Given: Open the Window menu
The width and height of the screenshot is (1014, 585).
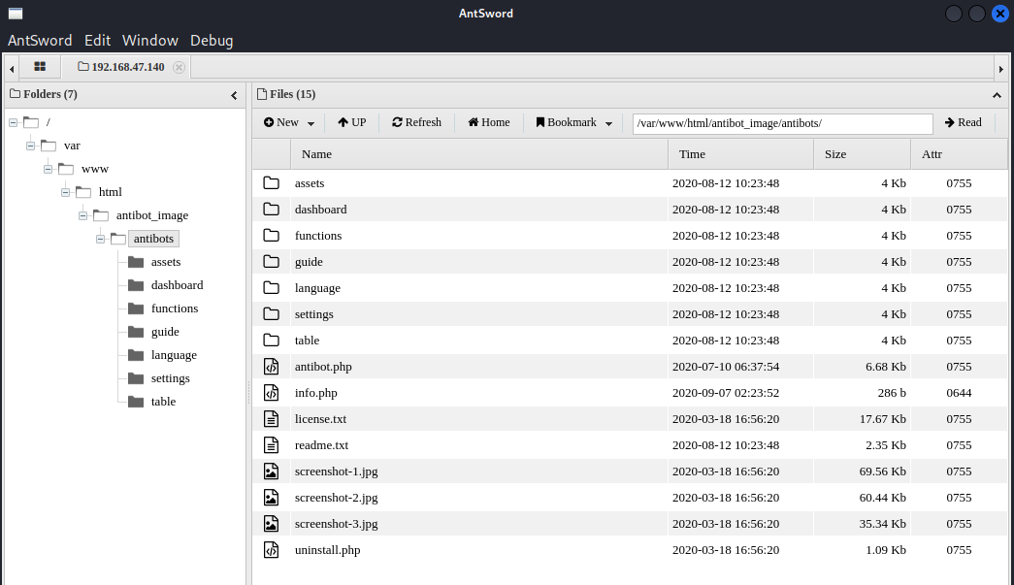Looking at the screenshot, I should [150, 40].
